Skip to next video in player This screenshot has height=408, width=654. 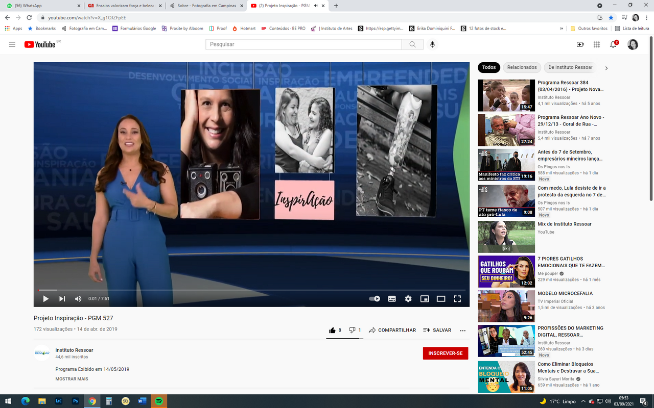pos(62,299)
